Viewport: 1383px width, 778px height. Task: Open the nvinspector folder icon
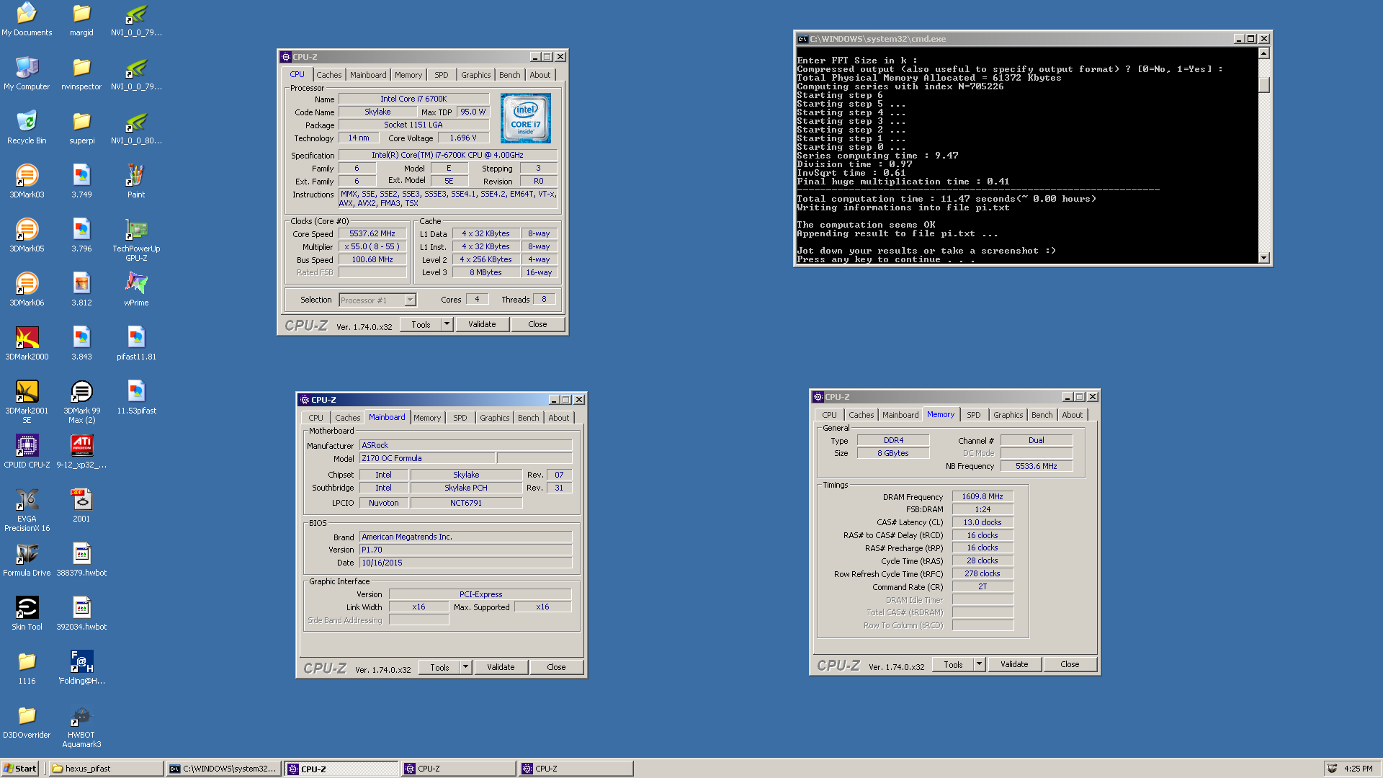[x=81, y=73]
